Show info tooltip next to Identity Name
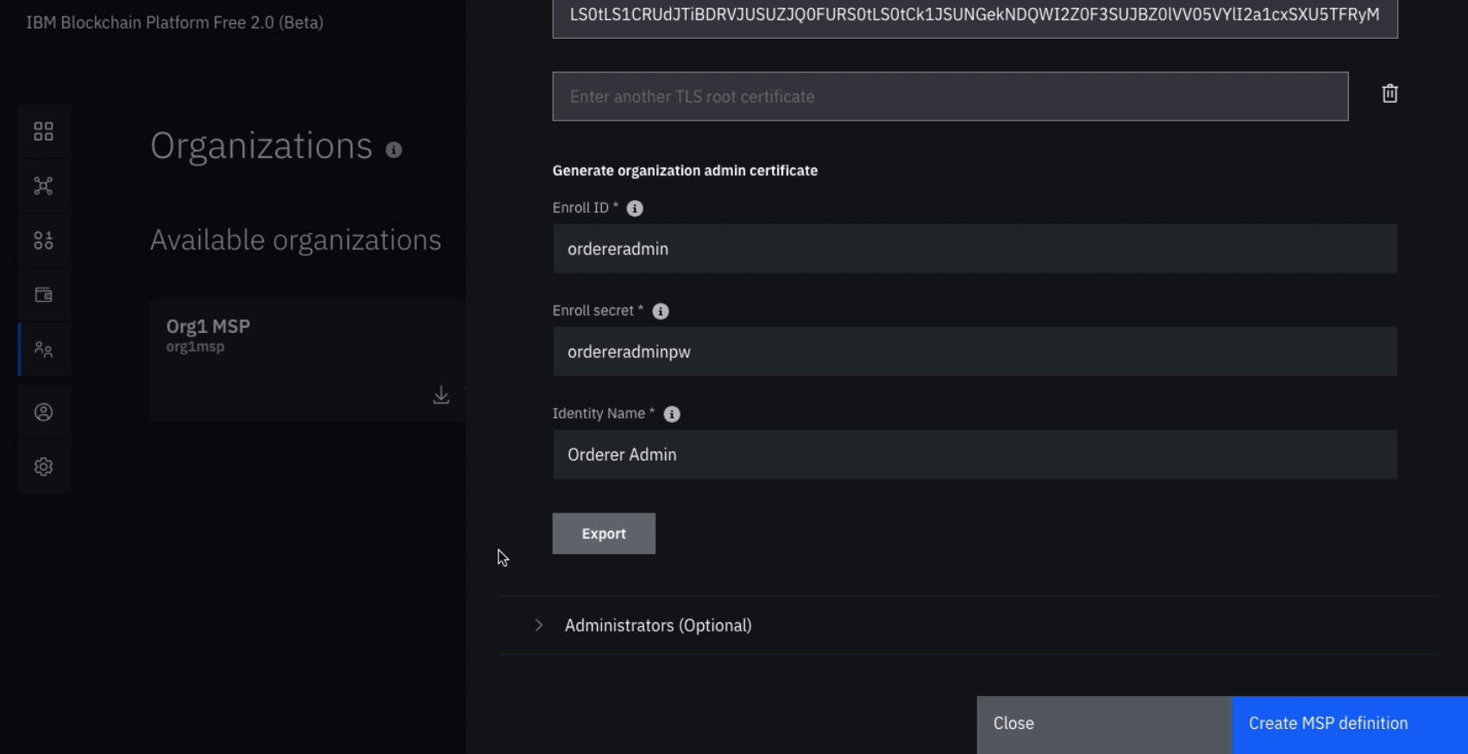The height and width of the screenshot is (754, 1468). tap(672, 414)
